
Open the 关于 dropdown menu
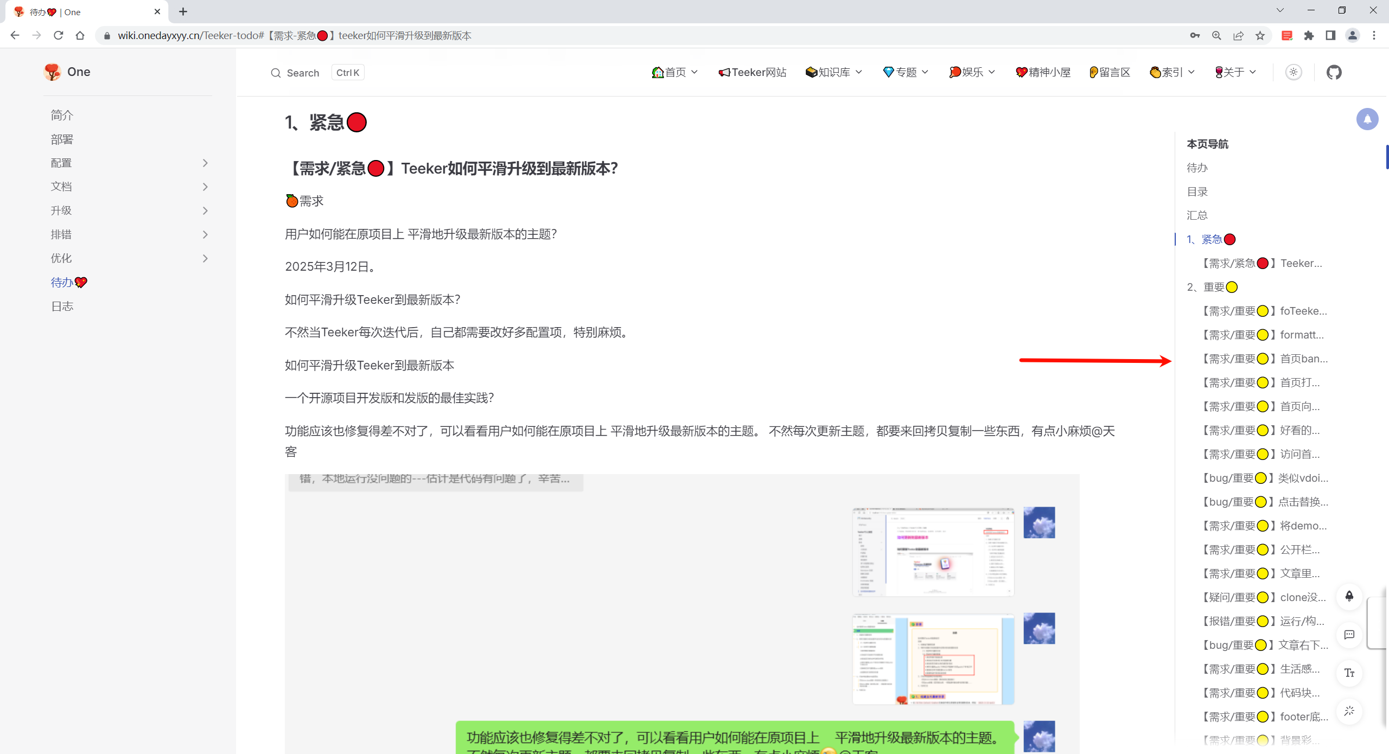tap(1235, 72)
